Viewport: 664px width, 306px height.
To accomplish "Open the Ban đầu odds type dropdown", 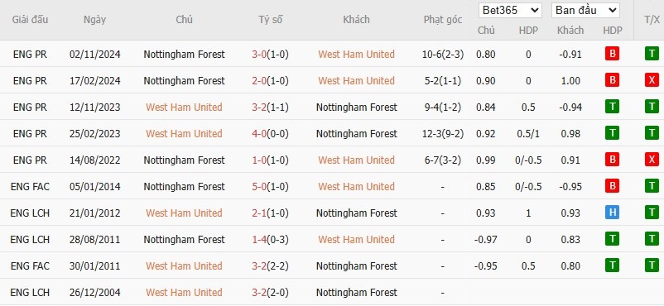I will click(x=585, y=11).
